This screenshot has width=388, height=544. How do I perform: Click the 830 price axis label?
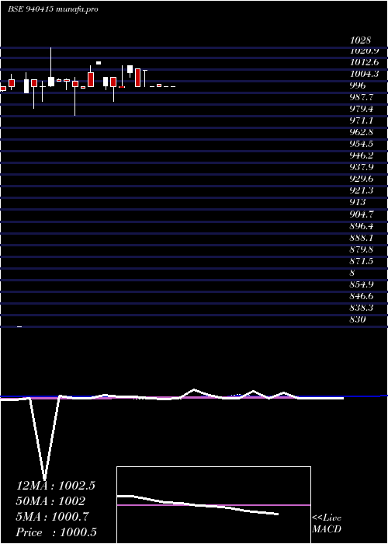(358, 319)
